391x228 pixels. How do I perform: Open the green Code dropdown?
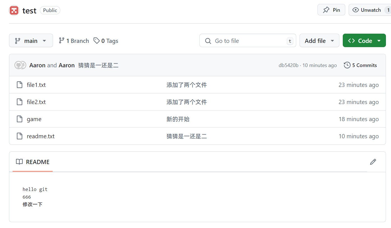(x=364, y=41)
